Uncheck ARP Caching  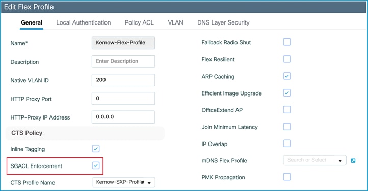coord(287,76)
